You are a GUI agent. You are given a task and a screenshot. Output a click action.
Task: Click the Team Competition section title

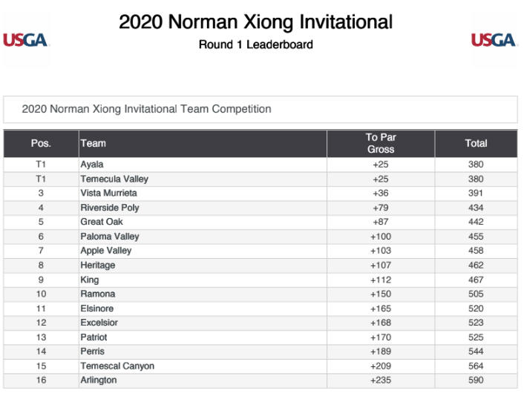pyautogui.click(x=146, y=109)
